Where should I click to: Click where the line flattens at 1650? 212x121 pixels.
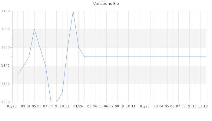pyautogui.click(x=84, y=57)
